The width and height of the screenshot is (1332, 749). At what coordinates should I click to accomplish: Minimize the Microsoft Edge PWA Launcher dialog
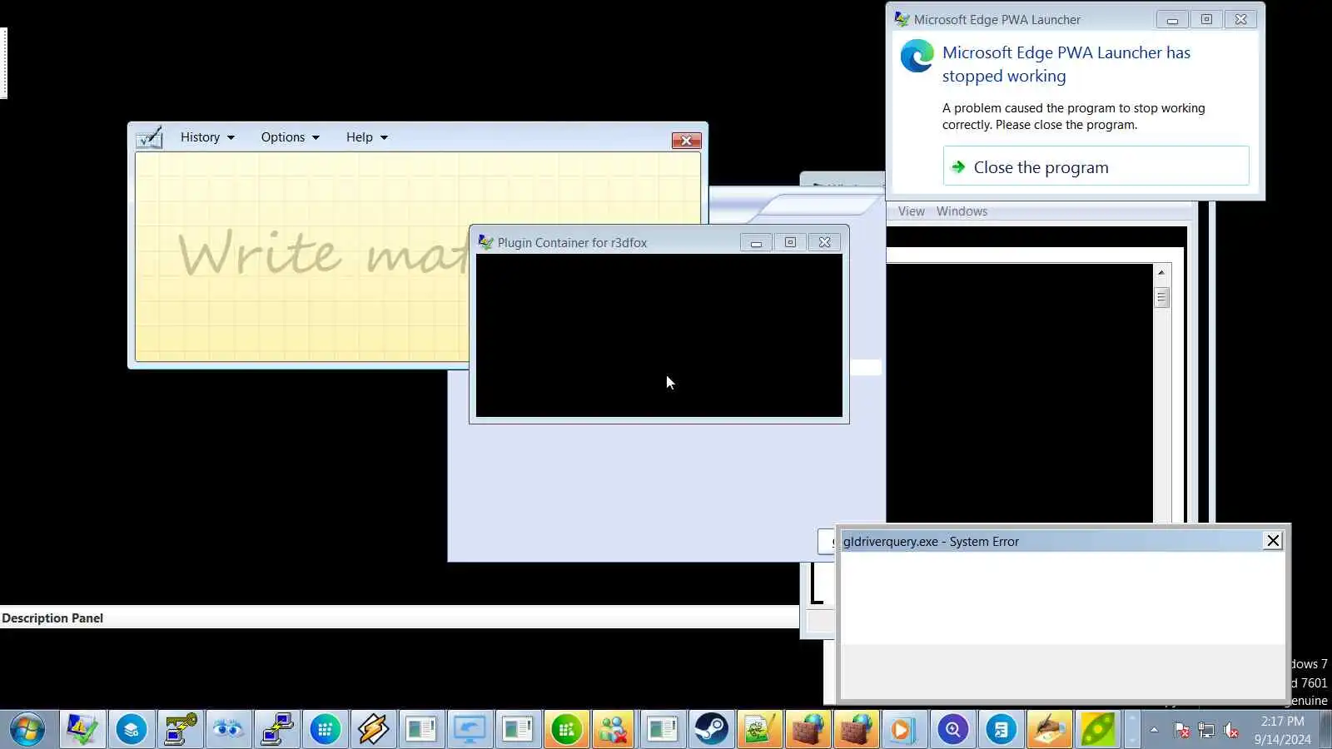pos(1172,19)
